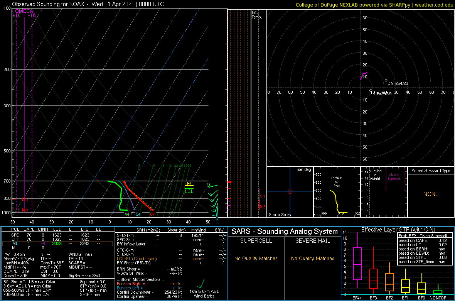Click the DN=254/23 hodograph label
This screenshot has height=301, width=455.
398,83
